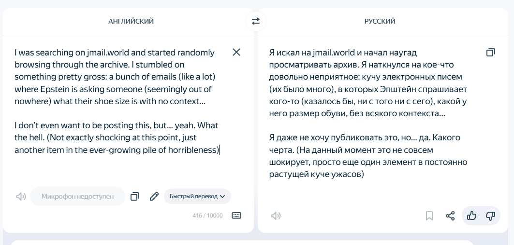Open the РУССКИЙ target language selector
Image resolution: width=514 pixels, height=245 pixels.
point(380,21)
